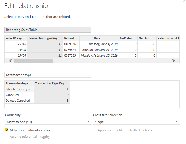Screen dimensions: 186x144
Task: Select the Sales Discount column header
Action: 168,38
